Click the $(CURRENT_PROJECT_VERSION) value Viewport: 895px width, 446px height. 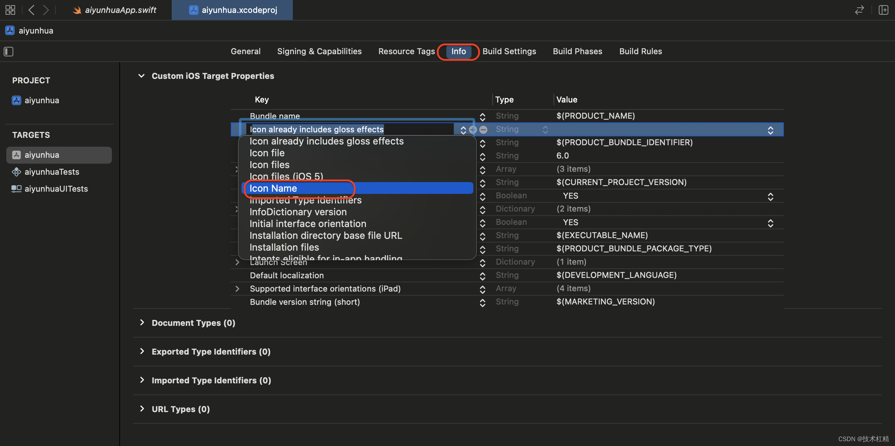(x=621, y=182)
